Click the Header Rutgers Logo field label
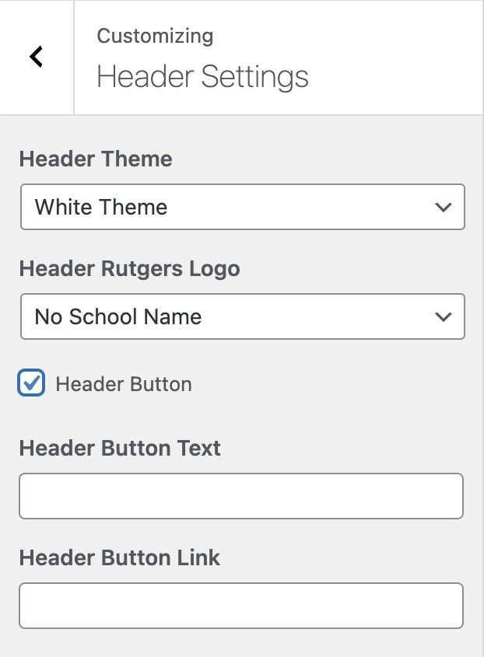484x657 pixels. pyautogui.click(x=129, y=269)
